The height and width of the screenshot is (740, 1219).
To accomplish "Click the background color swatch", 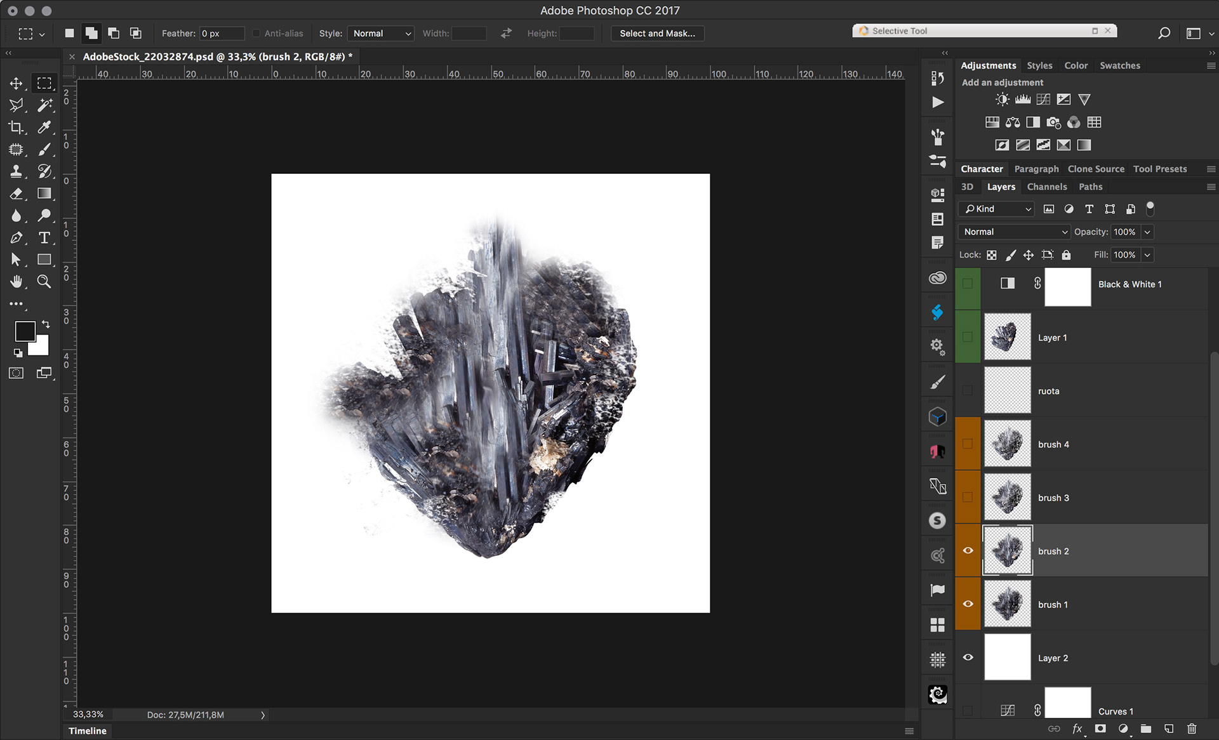I will pos(41,348).
